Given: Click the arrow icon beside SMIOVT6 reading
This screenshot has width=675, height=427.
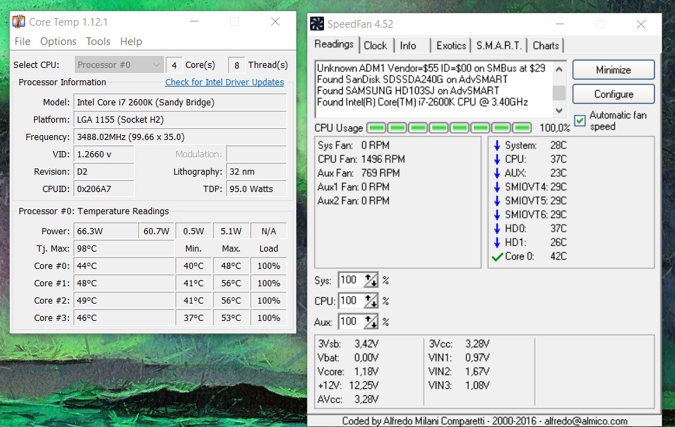Looking at the screenshot, I should (497, 214).
